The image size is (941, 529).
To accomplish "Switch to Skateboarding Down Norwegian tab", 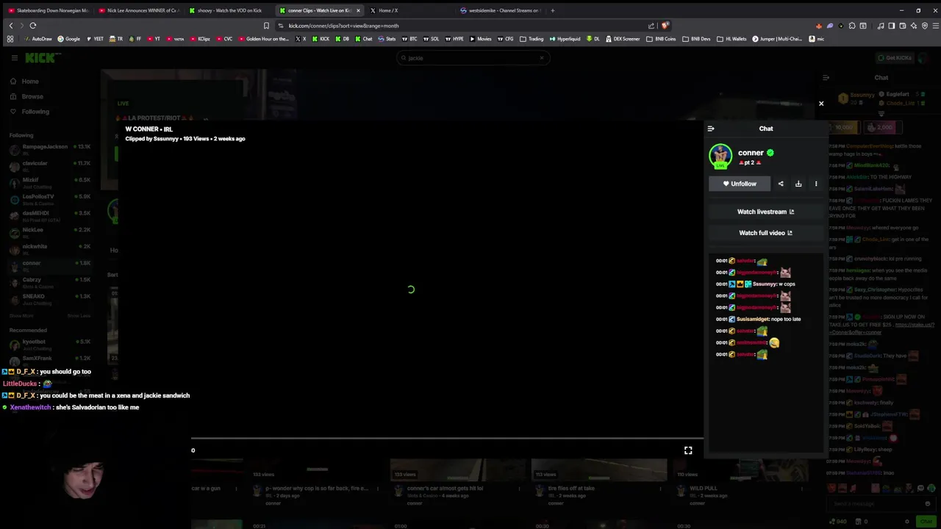I will (48, 10).
